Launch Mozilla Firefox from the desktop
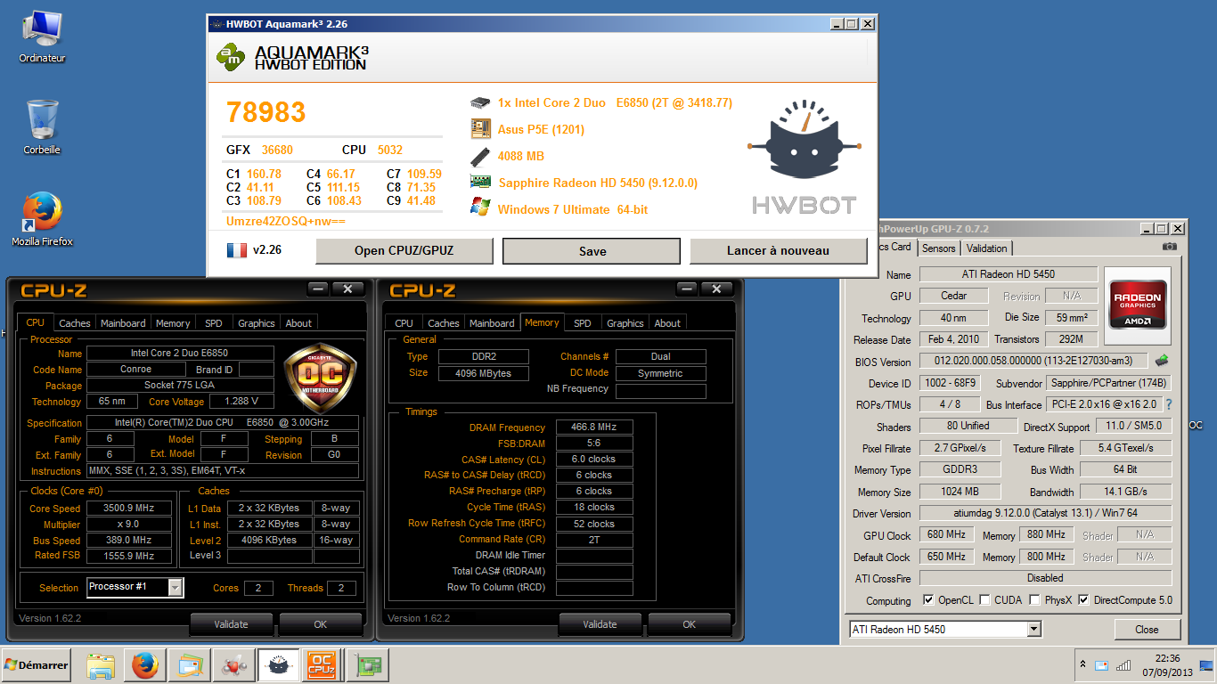The width and height of the screenshot is (1217, 684). [42, 219]
